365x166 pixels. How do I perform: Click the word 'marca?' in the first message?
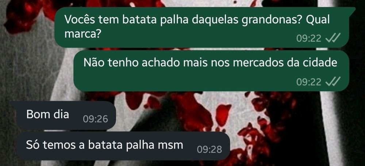(82, 34)
